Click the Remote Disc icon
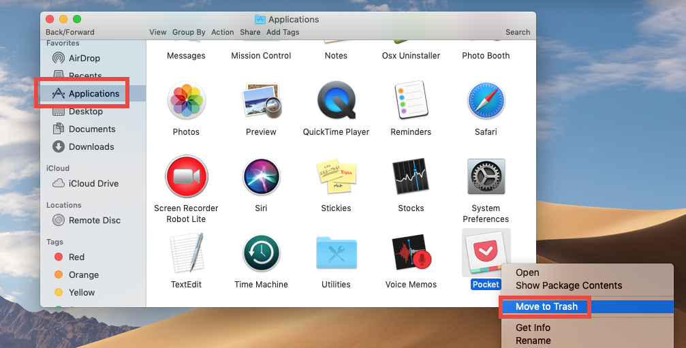Image resolution: width=686 pixels, height=348 pixels. pos(58,221)
